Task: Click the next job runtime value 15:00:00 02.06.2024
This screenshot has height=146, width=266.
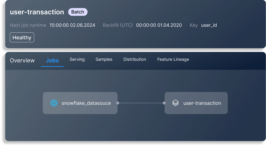Action: tap(72, 25)
